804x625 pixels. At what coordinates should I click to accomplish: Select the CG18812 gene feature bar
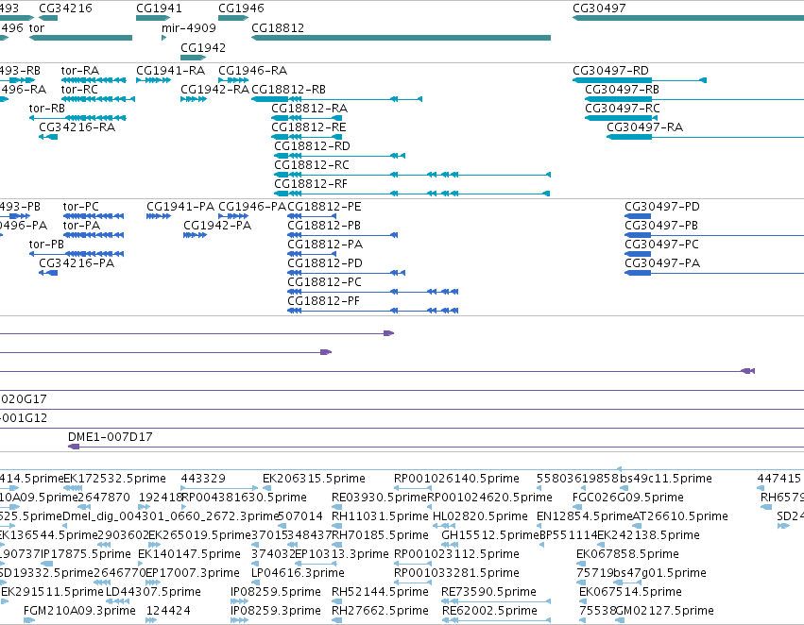401,38
